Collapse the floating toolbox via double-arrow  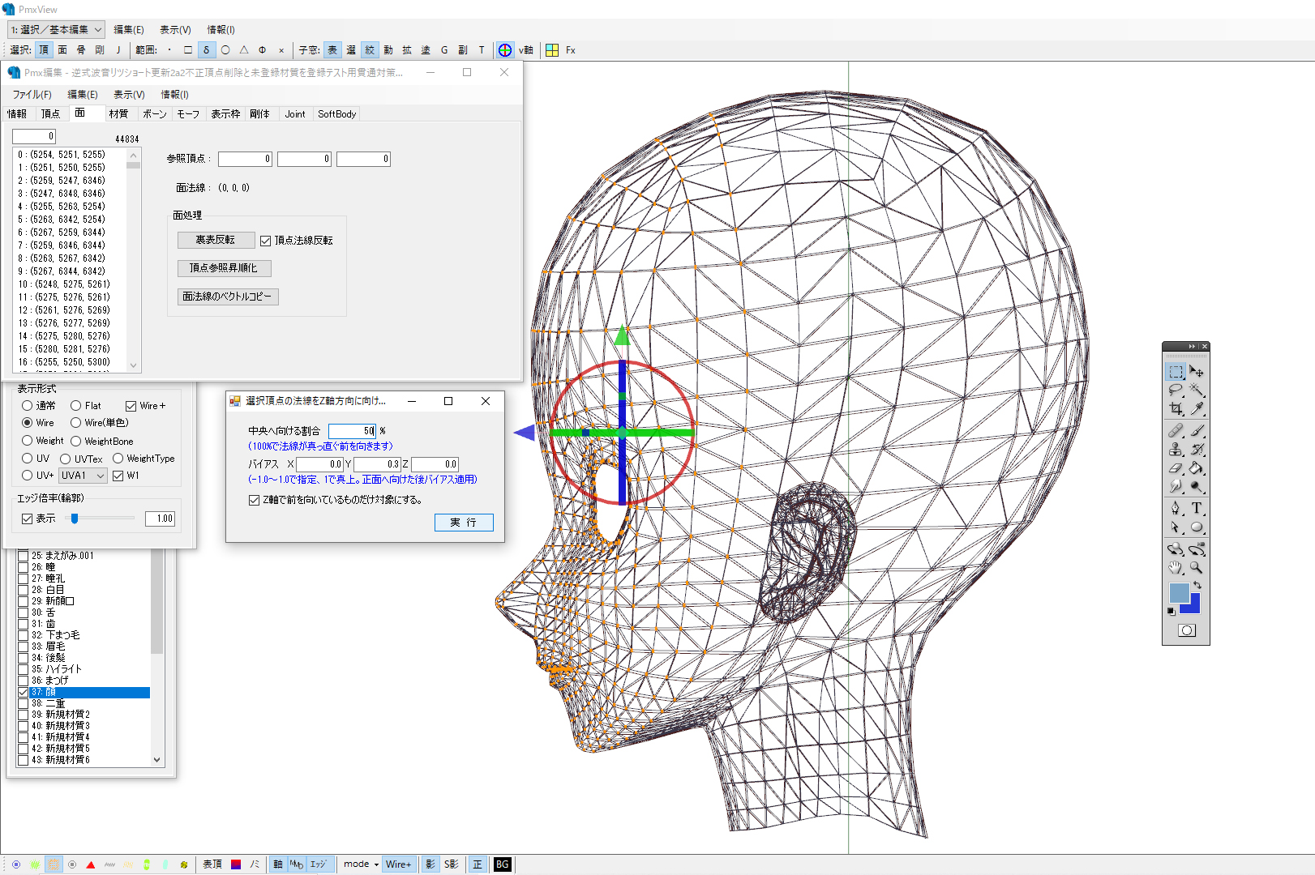(x=1192, y=347)
